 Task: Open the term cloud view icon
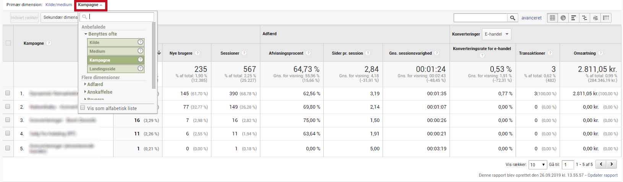(595, 18)
